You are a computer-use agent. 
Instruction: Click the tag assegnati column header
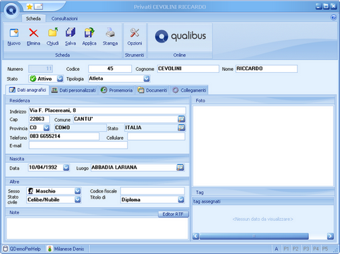click(x=263, y=201)
